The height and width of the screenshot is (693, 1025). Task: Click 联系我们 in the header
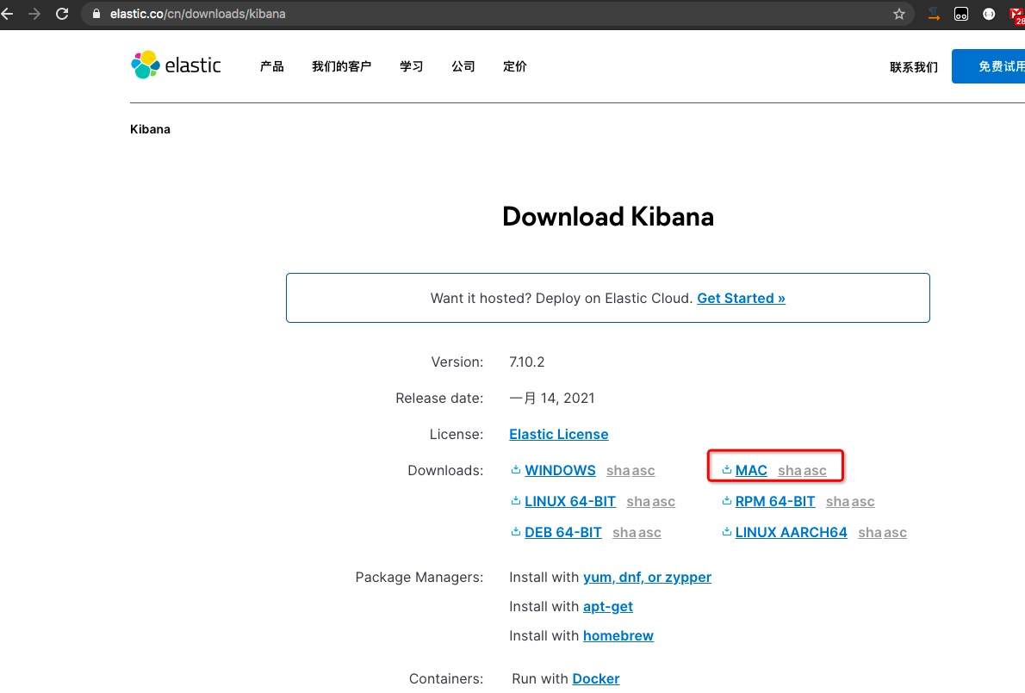(914, 66)
